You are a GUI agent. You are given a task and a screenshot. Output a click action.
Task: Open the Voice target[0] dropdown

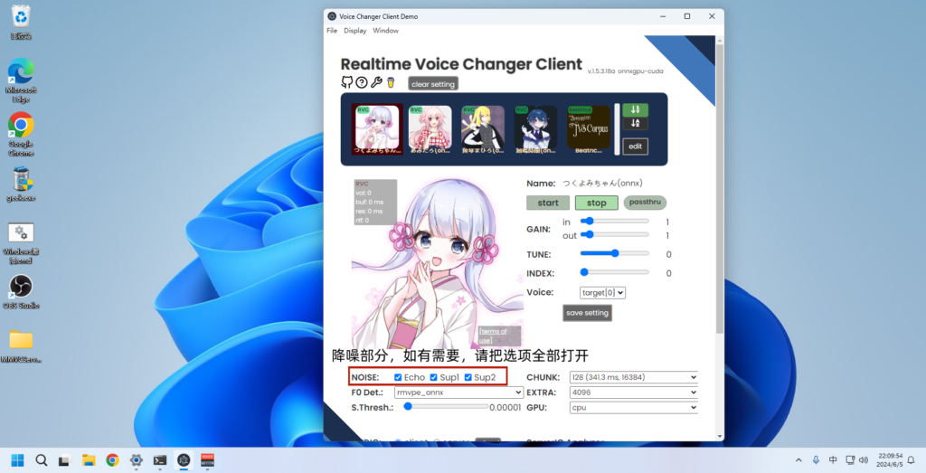point(602,292)
